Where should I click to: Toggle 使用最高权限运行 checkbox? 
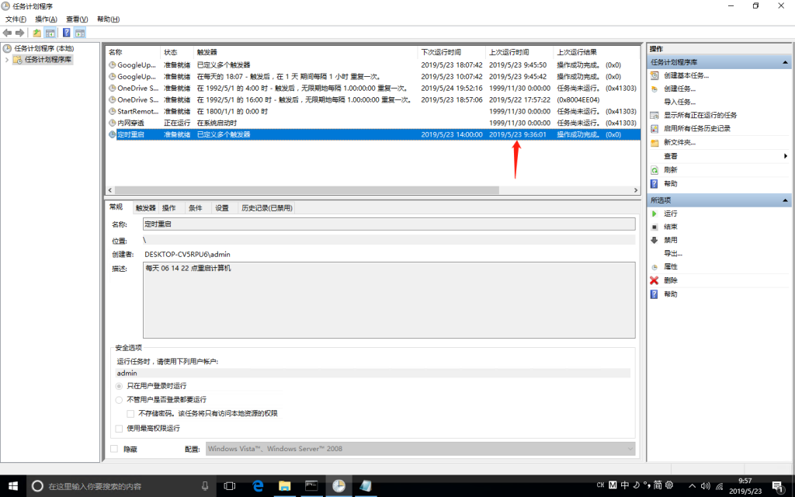coord(119,429)
